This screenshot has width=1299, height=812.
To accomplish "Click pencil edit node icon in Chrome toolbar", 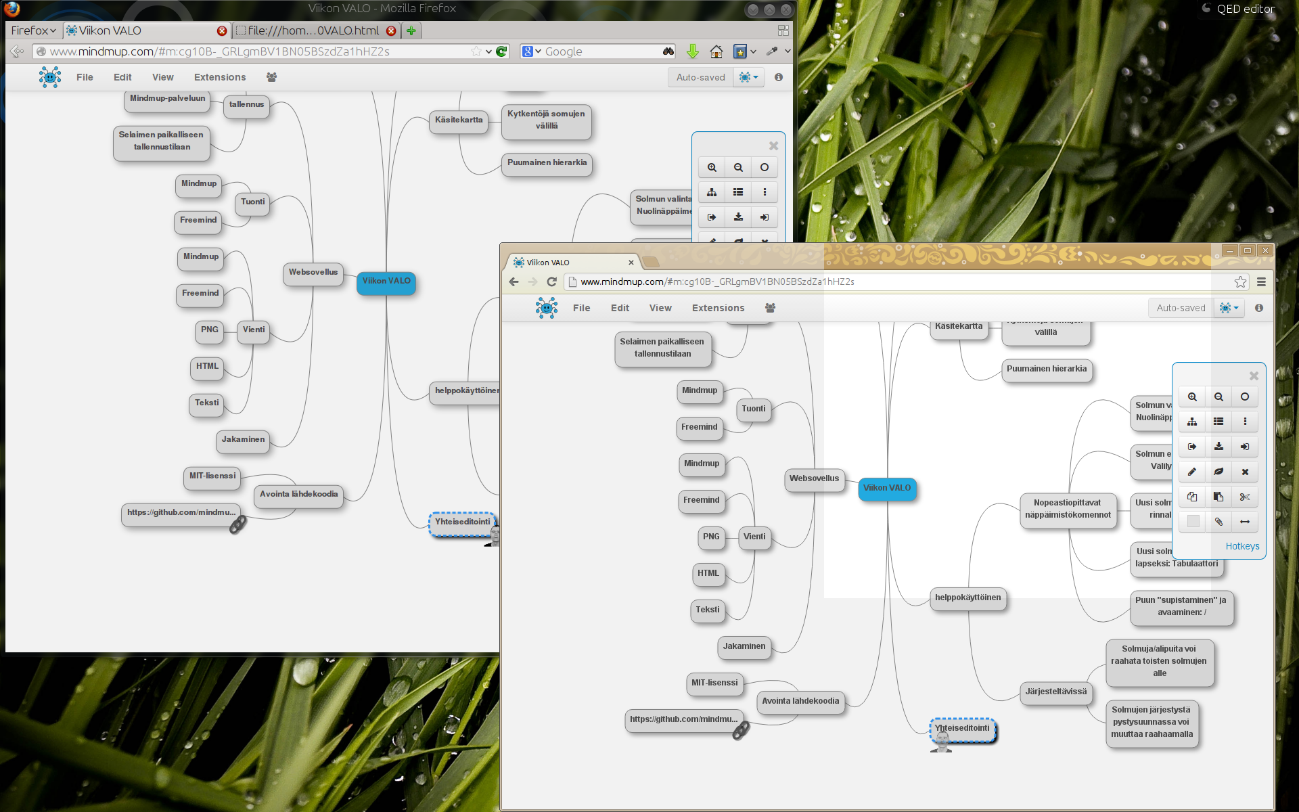I will [x=1192, y=472].
